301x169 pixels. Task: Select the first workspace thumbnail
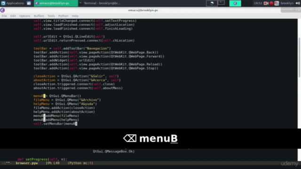pos(212,3)
